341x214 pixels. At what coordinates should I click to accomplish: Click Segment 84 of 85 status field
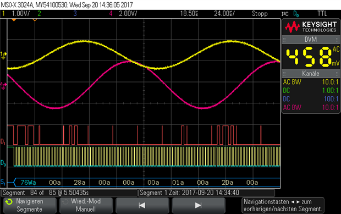69,193
